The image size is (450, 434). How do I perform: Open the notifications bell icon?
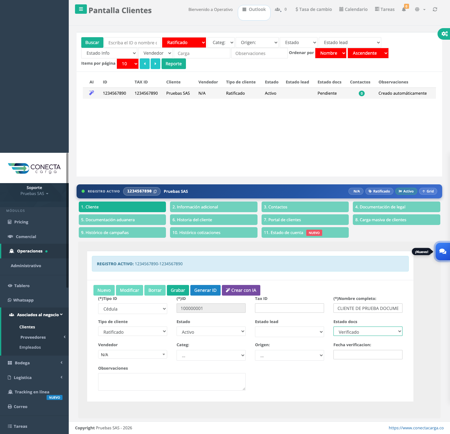[x=404, y=9]
